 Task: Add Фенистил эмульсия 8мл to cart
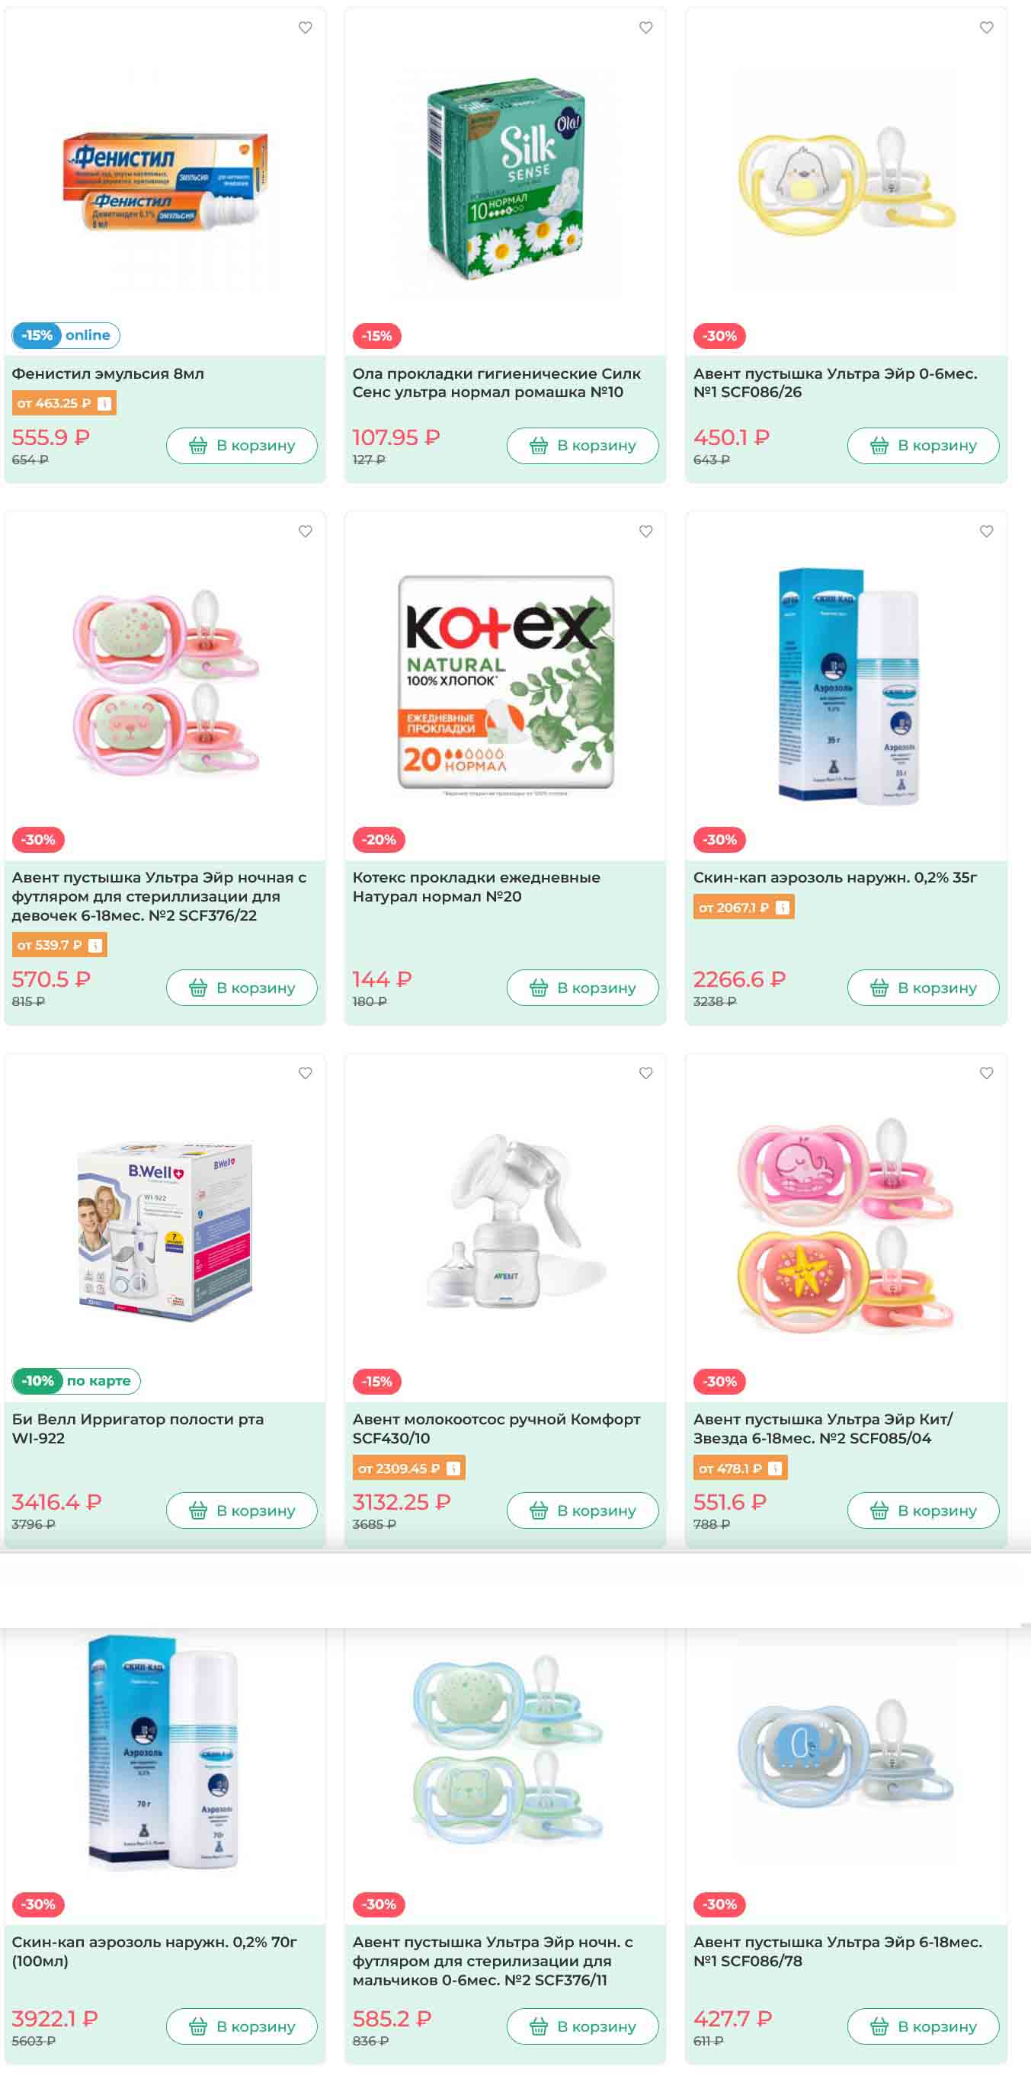[x=242, y=446]
